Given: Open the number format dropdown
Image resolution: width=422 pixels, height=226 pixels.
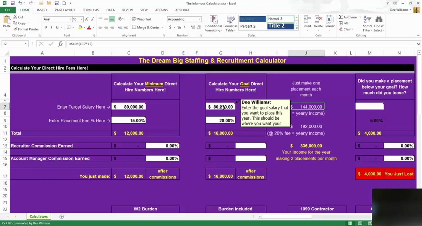Looking at the screenshot, I should click(199, 19).
